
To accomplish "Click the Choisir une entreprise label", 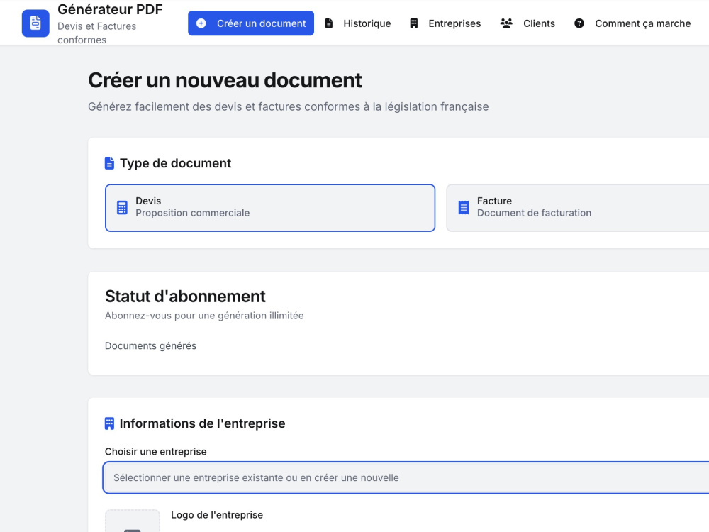I will click(155, 451).
